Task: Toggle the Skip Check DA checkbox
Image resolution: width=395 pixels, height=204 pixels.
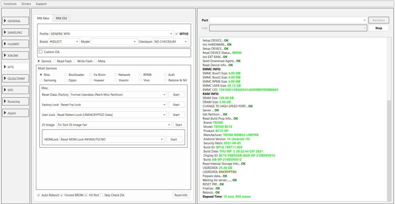Action: point(102,195)
